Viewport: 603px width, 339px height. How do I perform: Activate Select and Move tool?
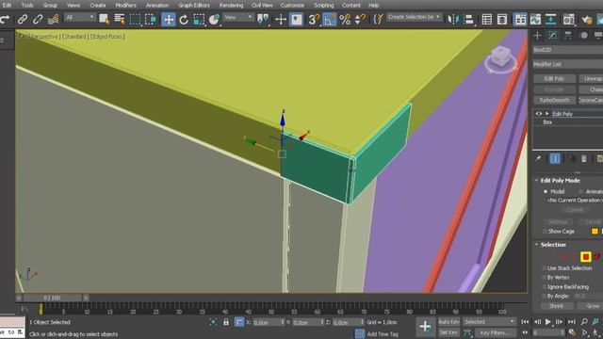[169, 19]
